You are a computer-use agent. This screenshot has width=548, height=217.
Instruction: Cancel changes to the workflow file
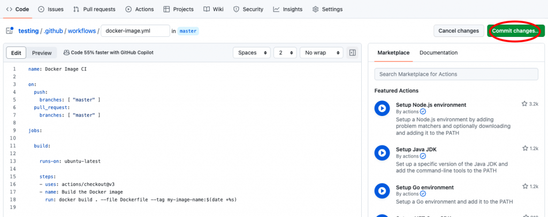(x=459, y=30)
